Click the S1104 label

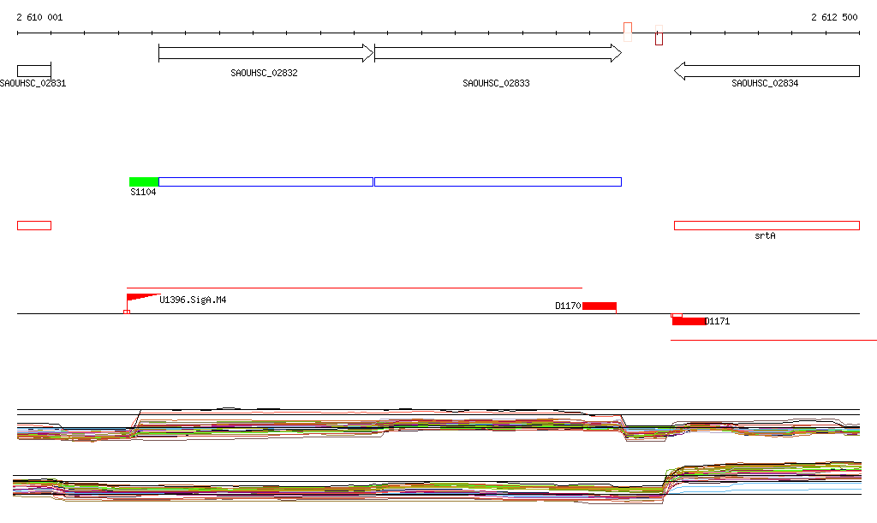[x=143, y=193]
